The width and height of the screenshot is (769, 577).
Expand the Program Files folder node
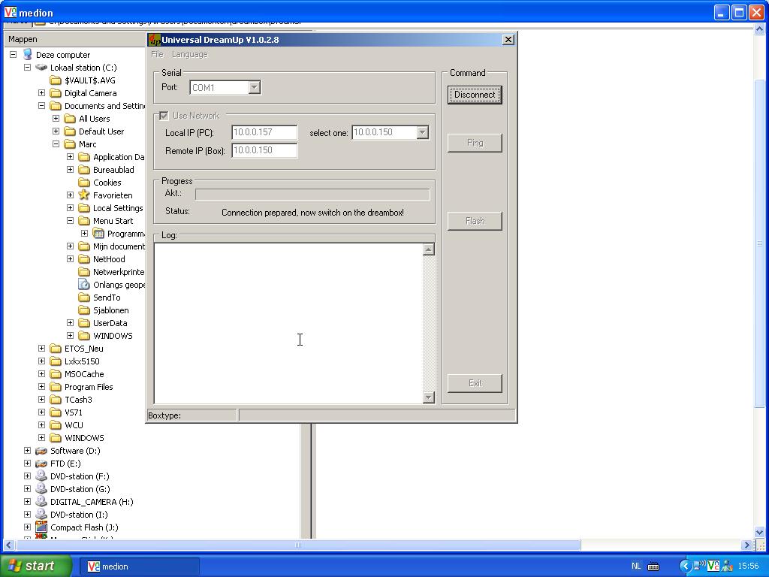point(42,387)
